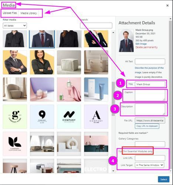Expand the All dates filter dropdown
Screen dimensions: 173x185
click(15, 26)
